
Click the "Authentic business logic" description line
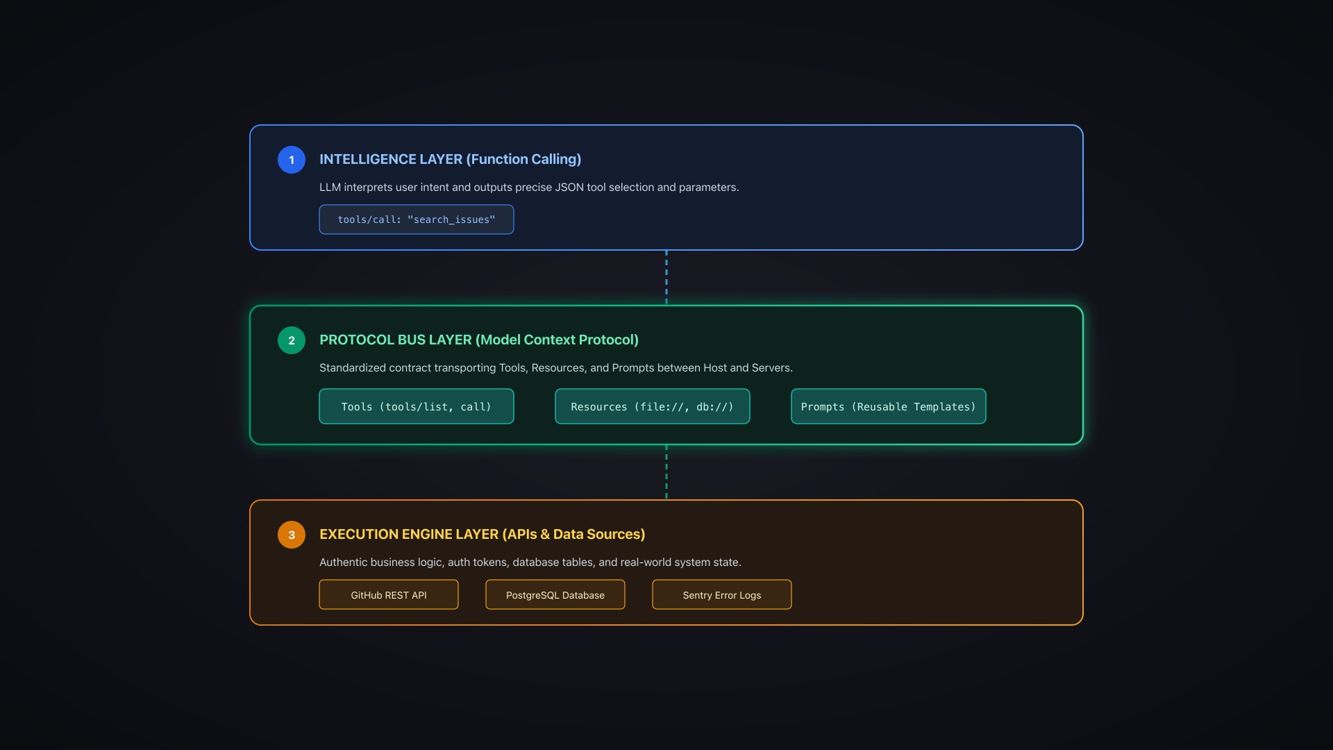click(530, 562)
